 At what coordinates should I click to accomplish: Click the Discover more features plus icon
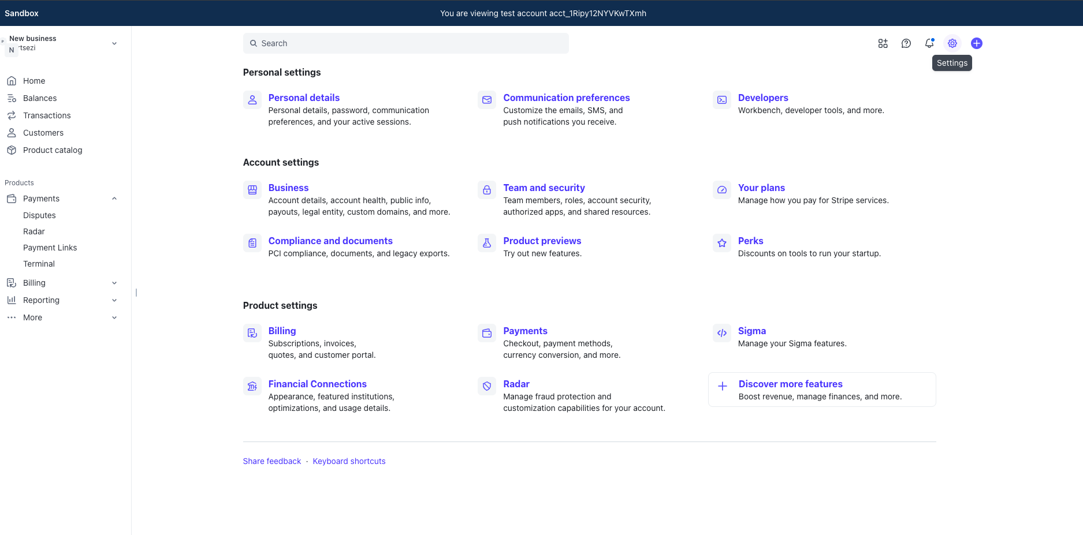(723, 386)
